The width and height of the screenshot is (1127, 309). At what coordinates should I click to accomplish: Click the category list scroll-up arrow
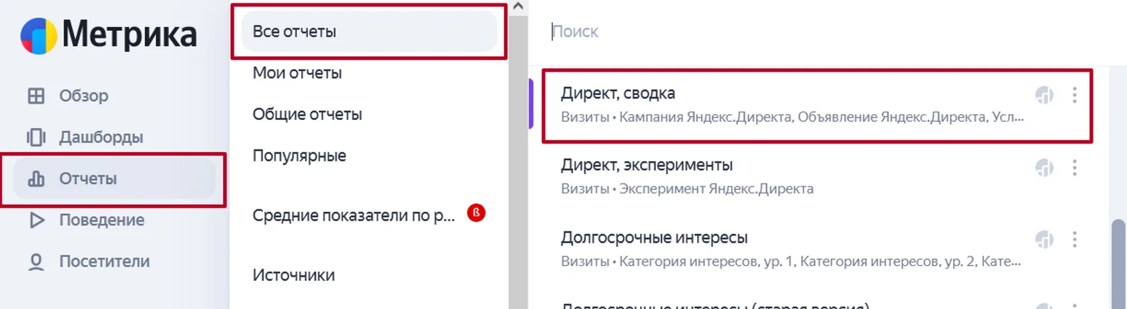click(518, 7)
